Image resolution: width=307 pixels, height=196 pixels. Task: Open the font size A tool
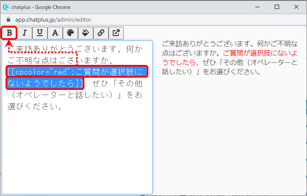55,33
